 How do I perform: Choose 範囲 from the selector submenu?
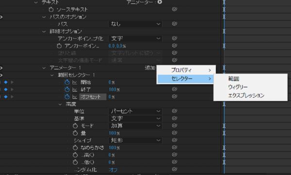point(251,79)
